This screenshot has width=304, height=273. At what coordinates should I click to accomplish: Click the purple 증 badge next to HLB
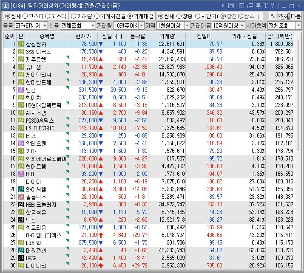tap(21, 174)
